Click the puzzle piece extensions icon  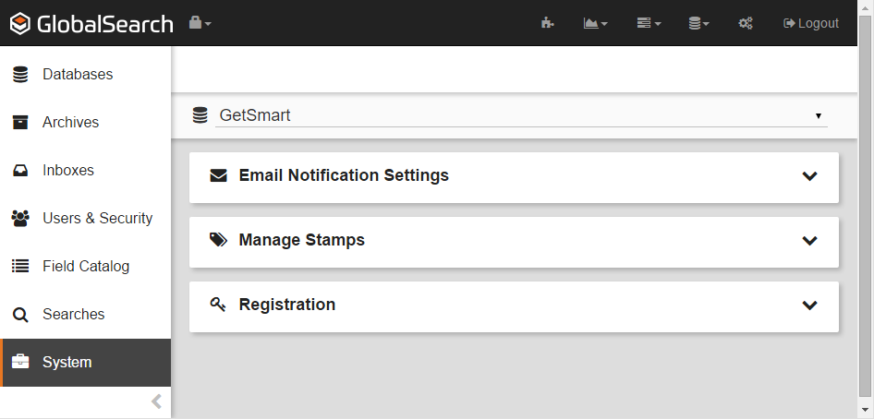(547, 23)
